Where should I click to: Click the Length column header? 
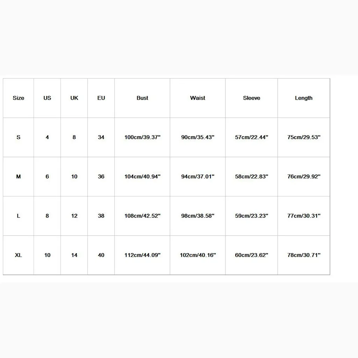click(304, 98)
